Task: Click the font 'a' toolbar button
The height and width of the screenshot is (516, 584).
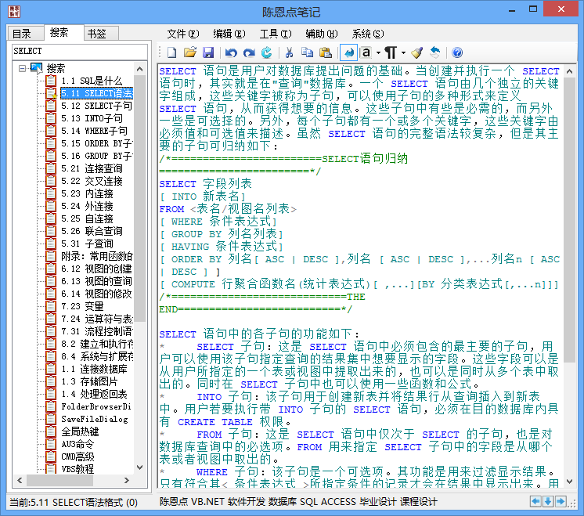Action: pyautogui.click(x=366, y=52)
